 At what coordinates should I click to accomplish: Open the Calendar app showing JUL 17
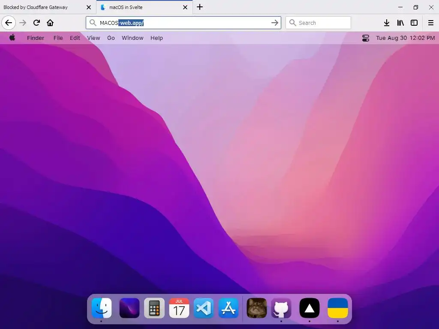[x=179, y=308]
